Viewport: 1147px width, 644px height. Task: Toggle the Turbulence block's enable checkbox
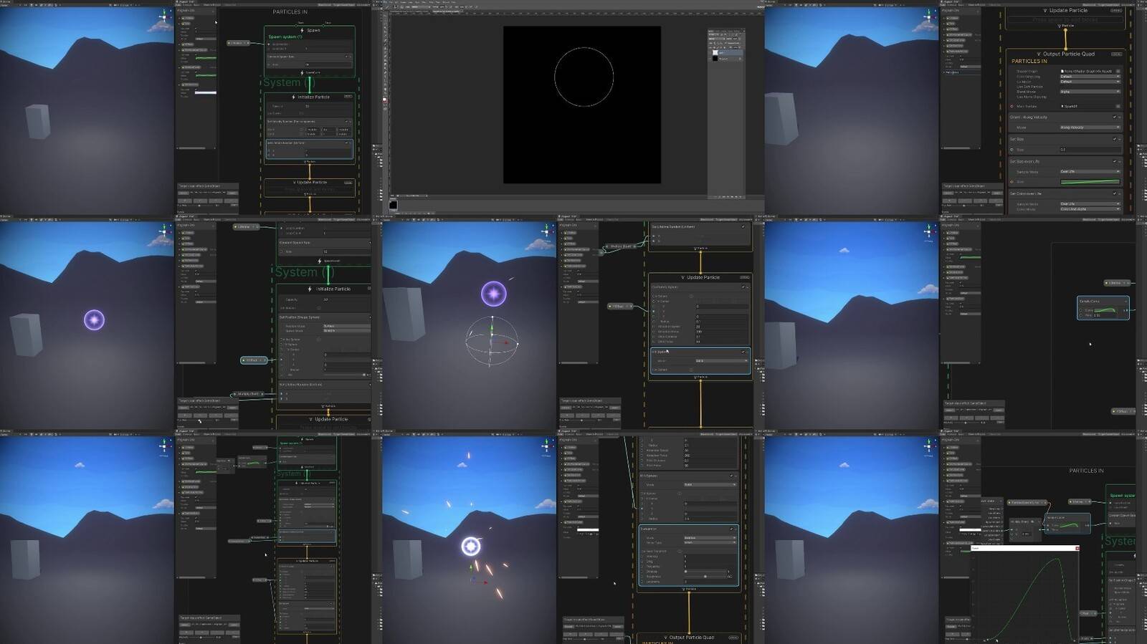[x=732, y=529]
